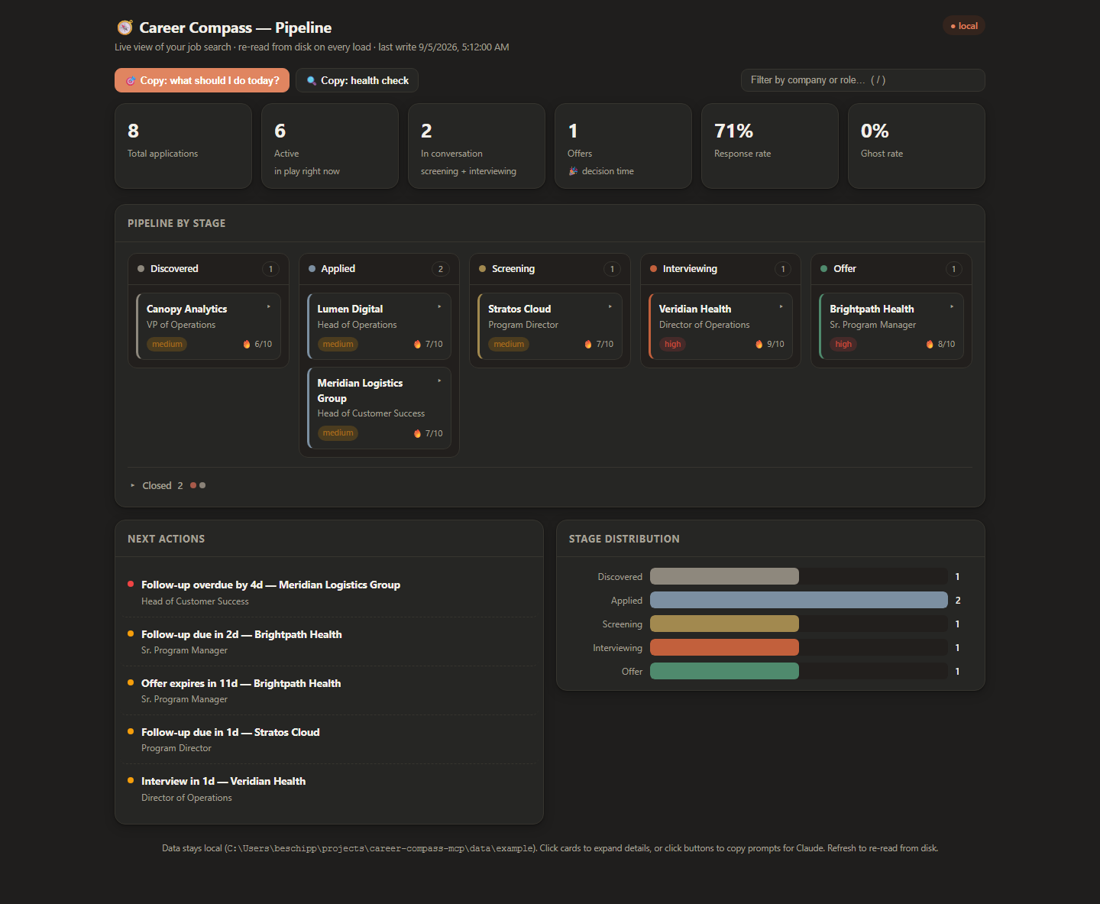Expand the Canopy Analytics card arrow

(269, 306)
